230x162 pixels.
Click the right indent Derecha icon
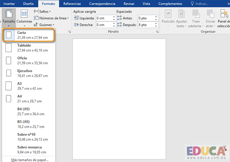[76, 25]
